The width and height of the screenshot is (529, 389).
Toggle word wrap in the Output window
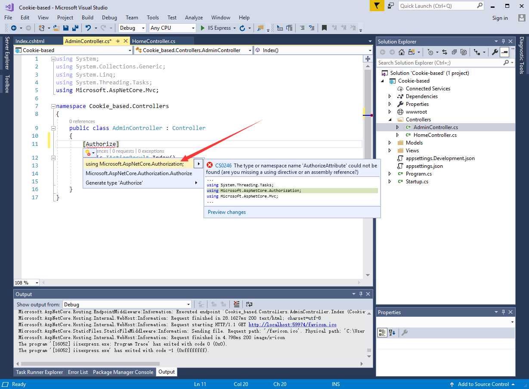249,304
